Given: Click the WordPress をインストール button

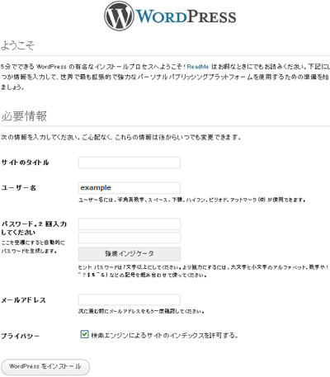Looking at the screenshot, I should click(x=45, y=366).
